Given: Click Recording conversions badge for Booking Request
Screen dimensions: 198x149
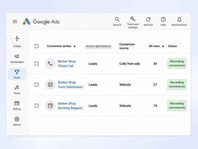Looking at the screenshot, I should 177,105.
